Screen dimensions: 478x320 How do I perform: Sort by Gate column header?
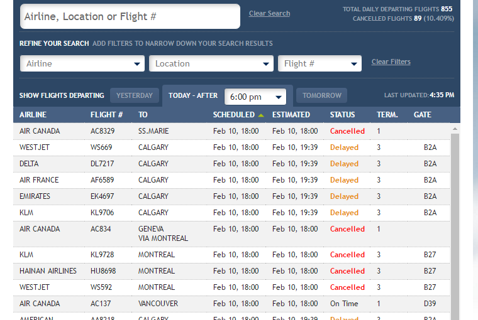[422, 115]
